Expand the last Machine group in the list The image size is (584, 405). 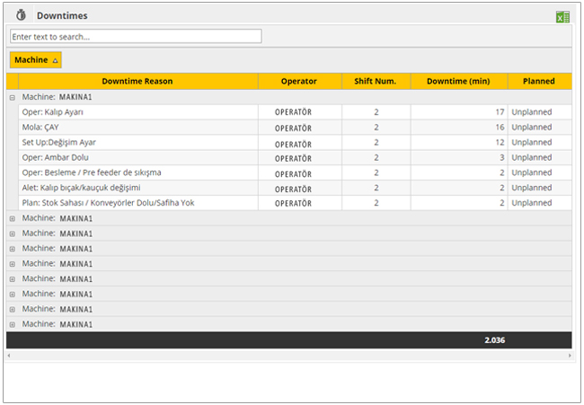pos(13,324)
